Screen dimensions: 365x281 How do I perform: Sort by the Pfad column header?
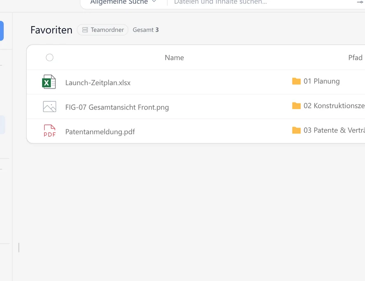click(355, 57)
